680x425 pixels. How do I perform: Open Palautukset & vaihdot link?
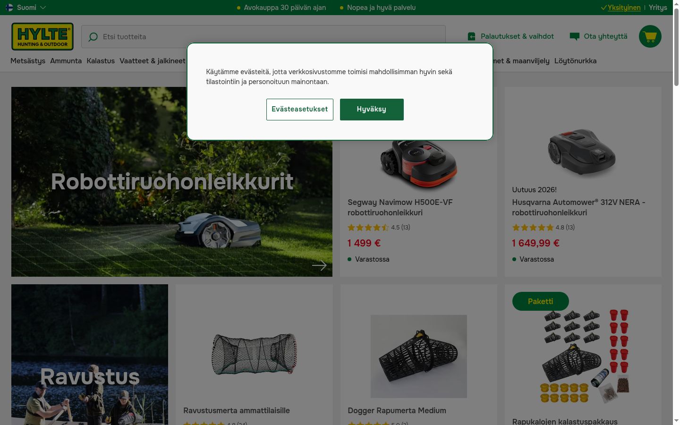coord(517,36)
